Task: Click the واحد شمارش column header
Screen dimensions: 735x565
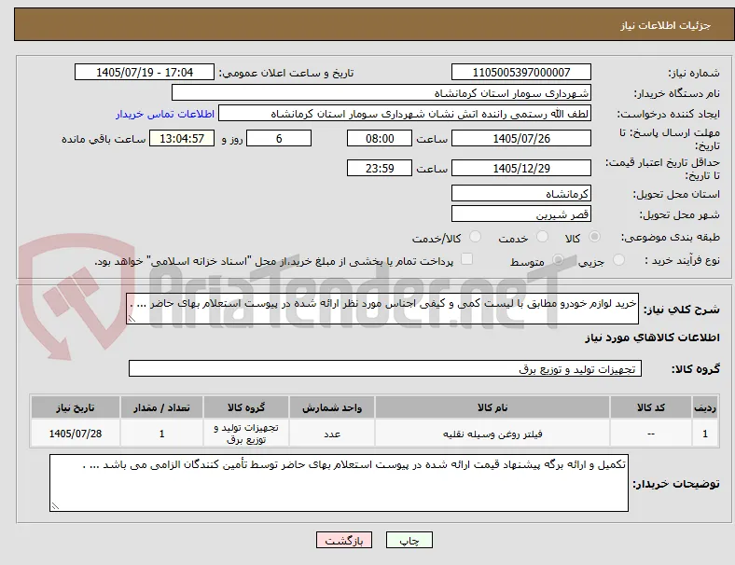Action: tap(332, 407)
